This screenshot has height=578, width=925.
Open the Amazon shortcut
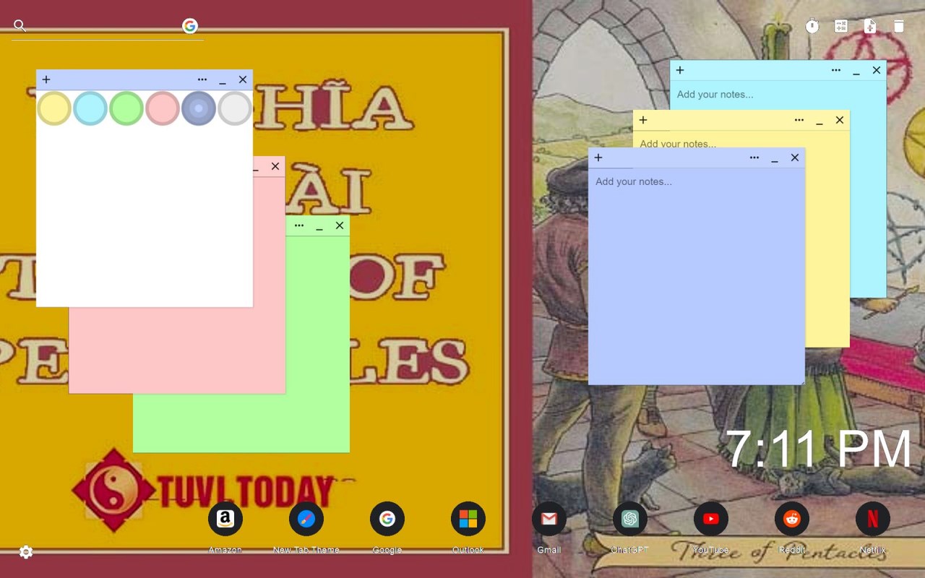coord(225,519)
